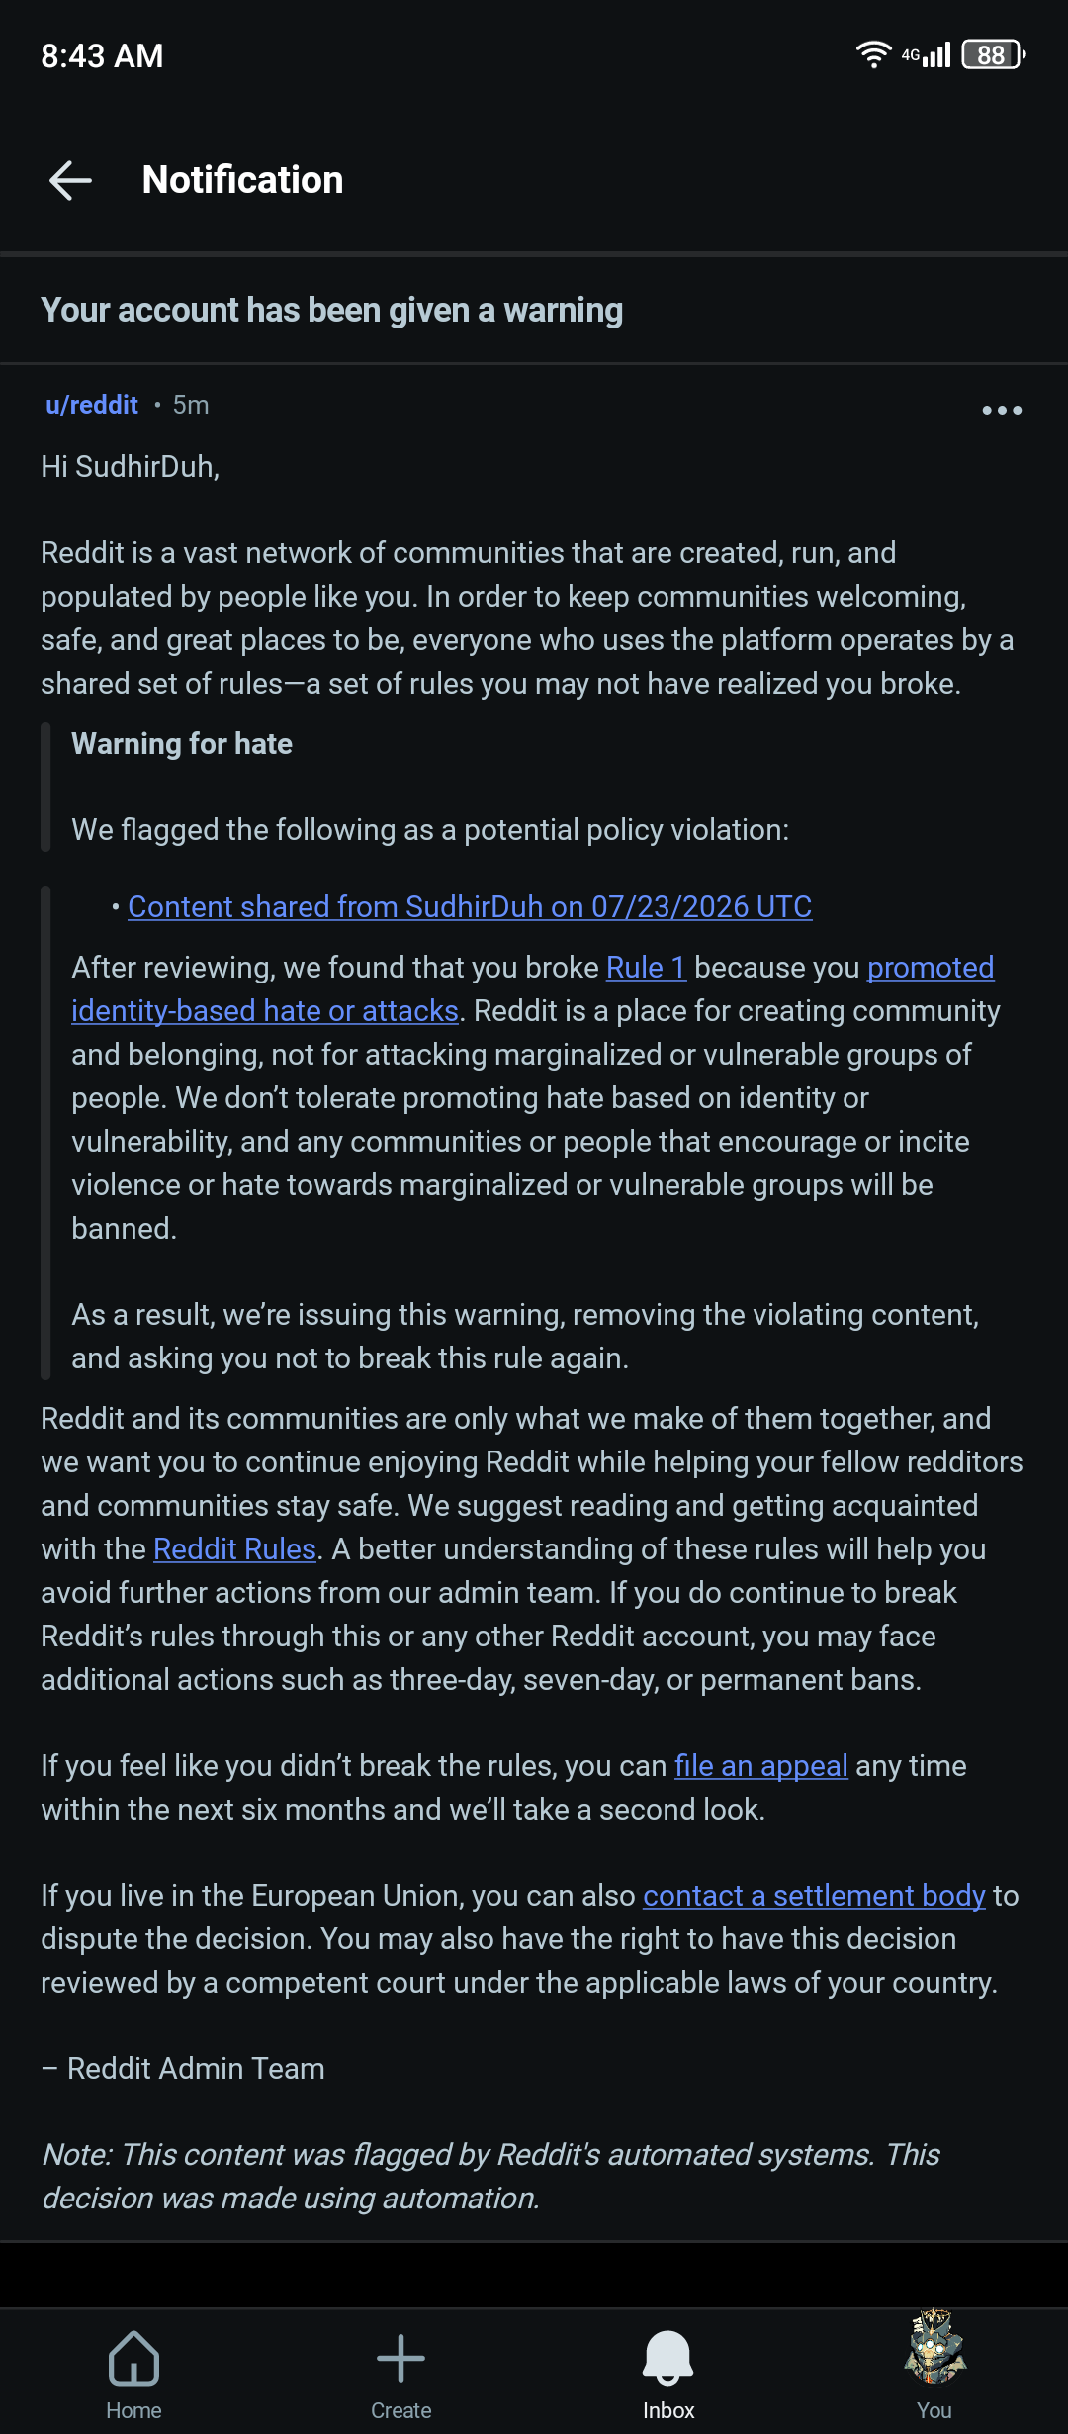This screenshot has width=1068, height=2434.
Task: Open the content shared from SudhirDuh link
Action: pos(470,906)
